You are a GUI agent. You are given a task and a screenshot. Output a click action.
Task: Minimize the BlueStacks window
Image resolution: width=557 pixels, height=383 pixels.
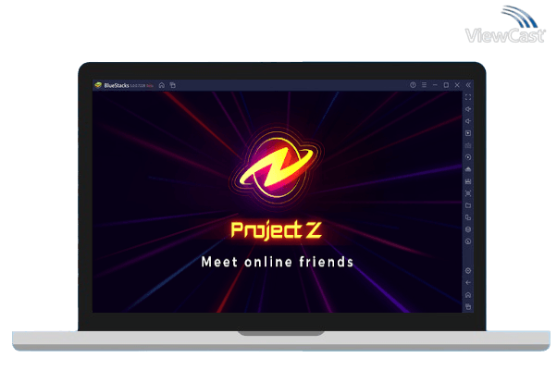[x=435, y=85]
